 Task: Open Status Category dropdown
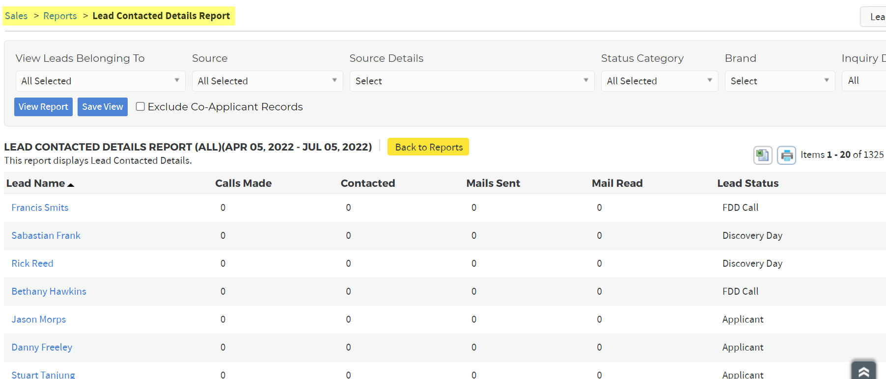coord(660,81)
